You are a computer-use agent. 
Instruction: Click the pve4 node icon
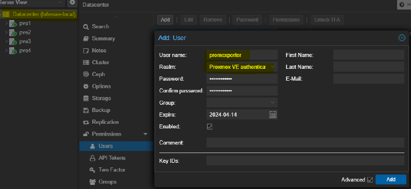(13, 51)
